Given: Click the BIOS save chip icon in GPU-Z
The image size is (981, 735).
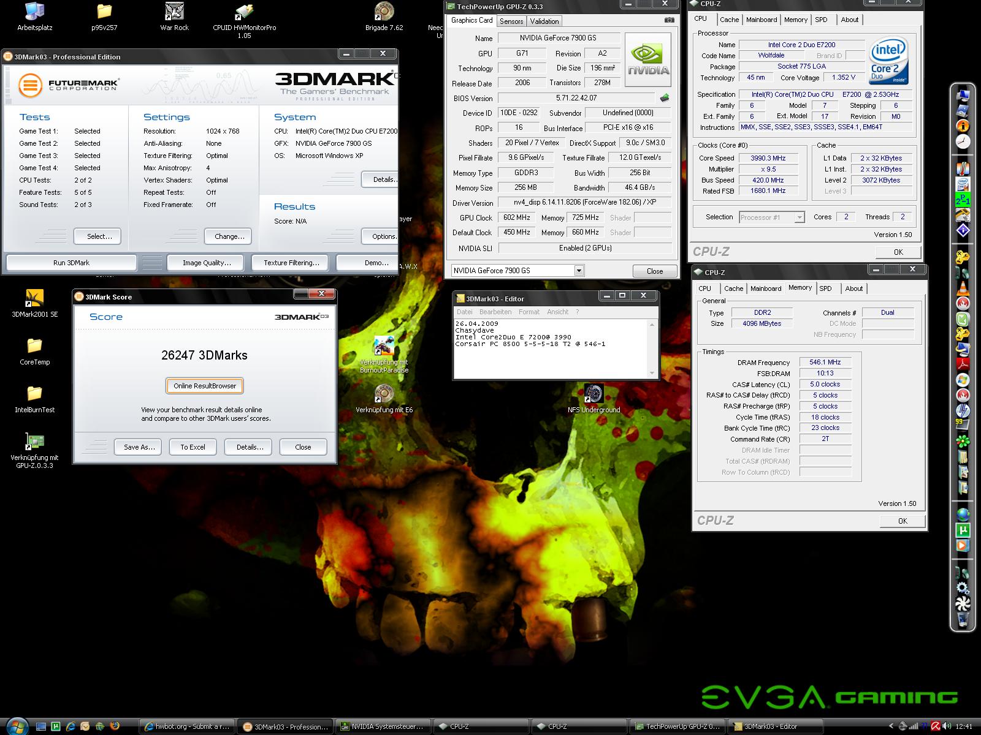Looking at the screenshot, I should click(x=664, y=98).
